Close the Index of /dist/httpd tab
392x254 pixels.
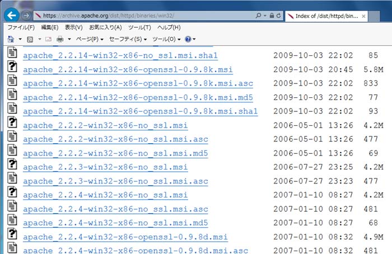(363, 16)
